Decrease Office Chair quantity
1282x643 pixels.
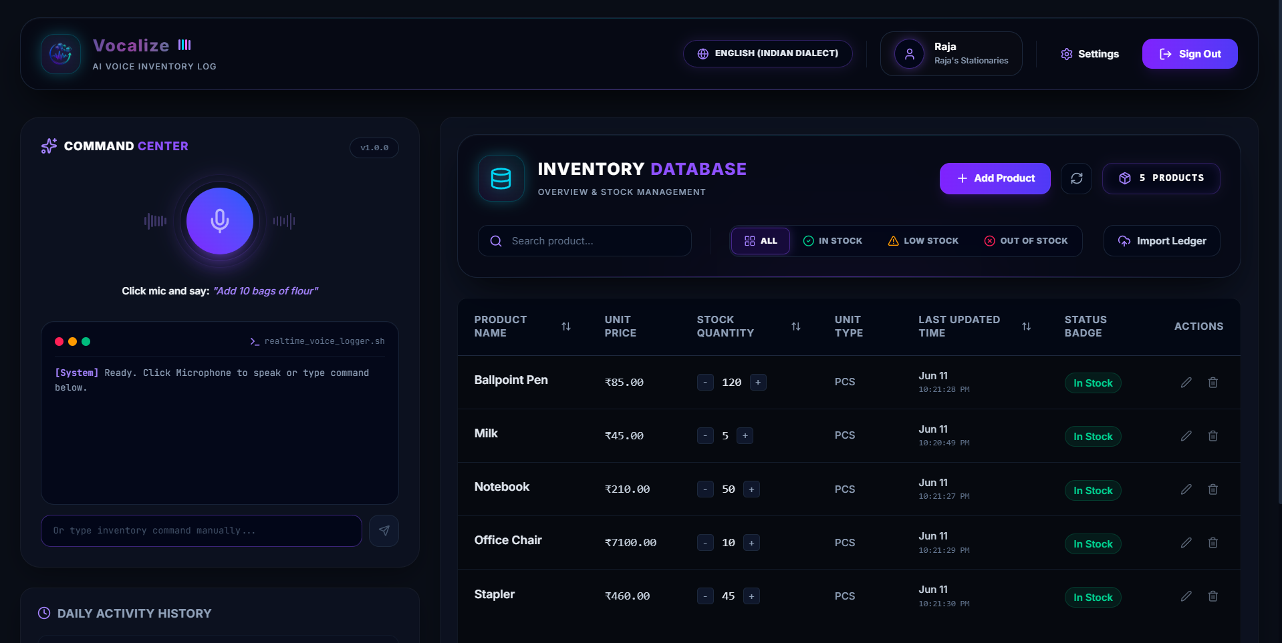coord(705,543)
